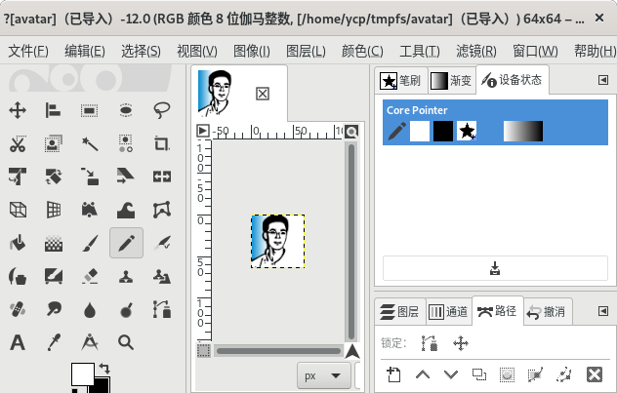This screenshot has height=393, width=617.
Task: Select the Fuzzy Select magic wand
Action: point(90,143)
